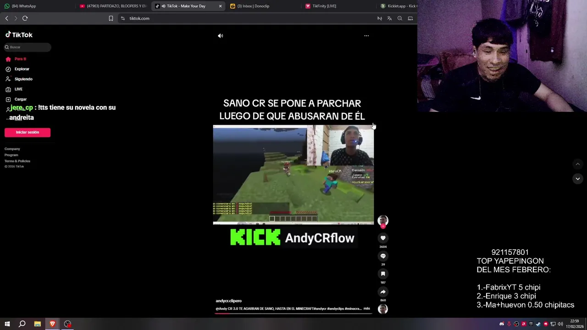
Task: Open the translate page icon
Action: (389, 18)
